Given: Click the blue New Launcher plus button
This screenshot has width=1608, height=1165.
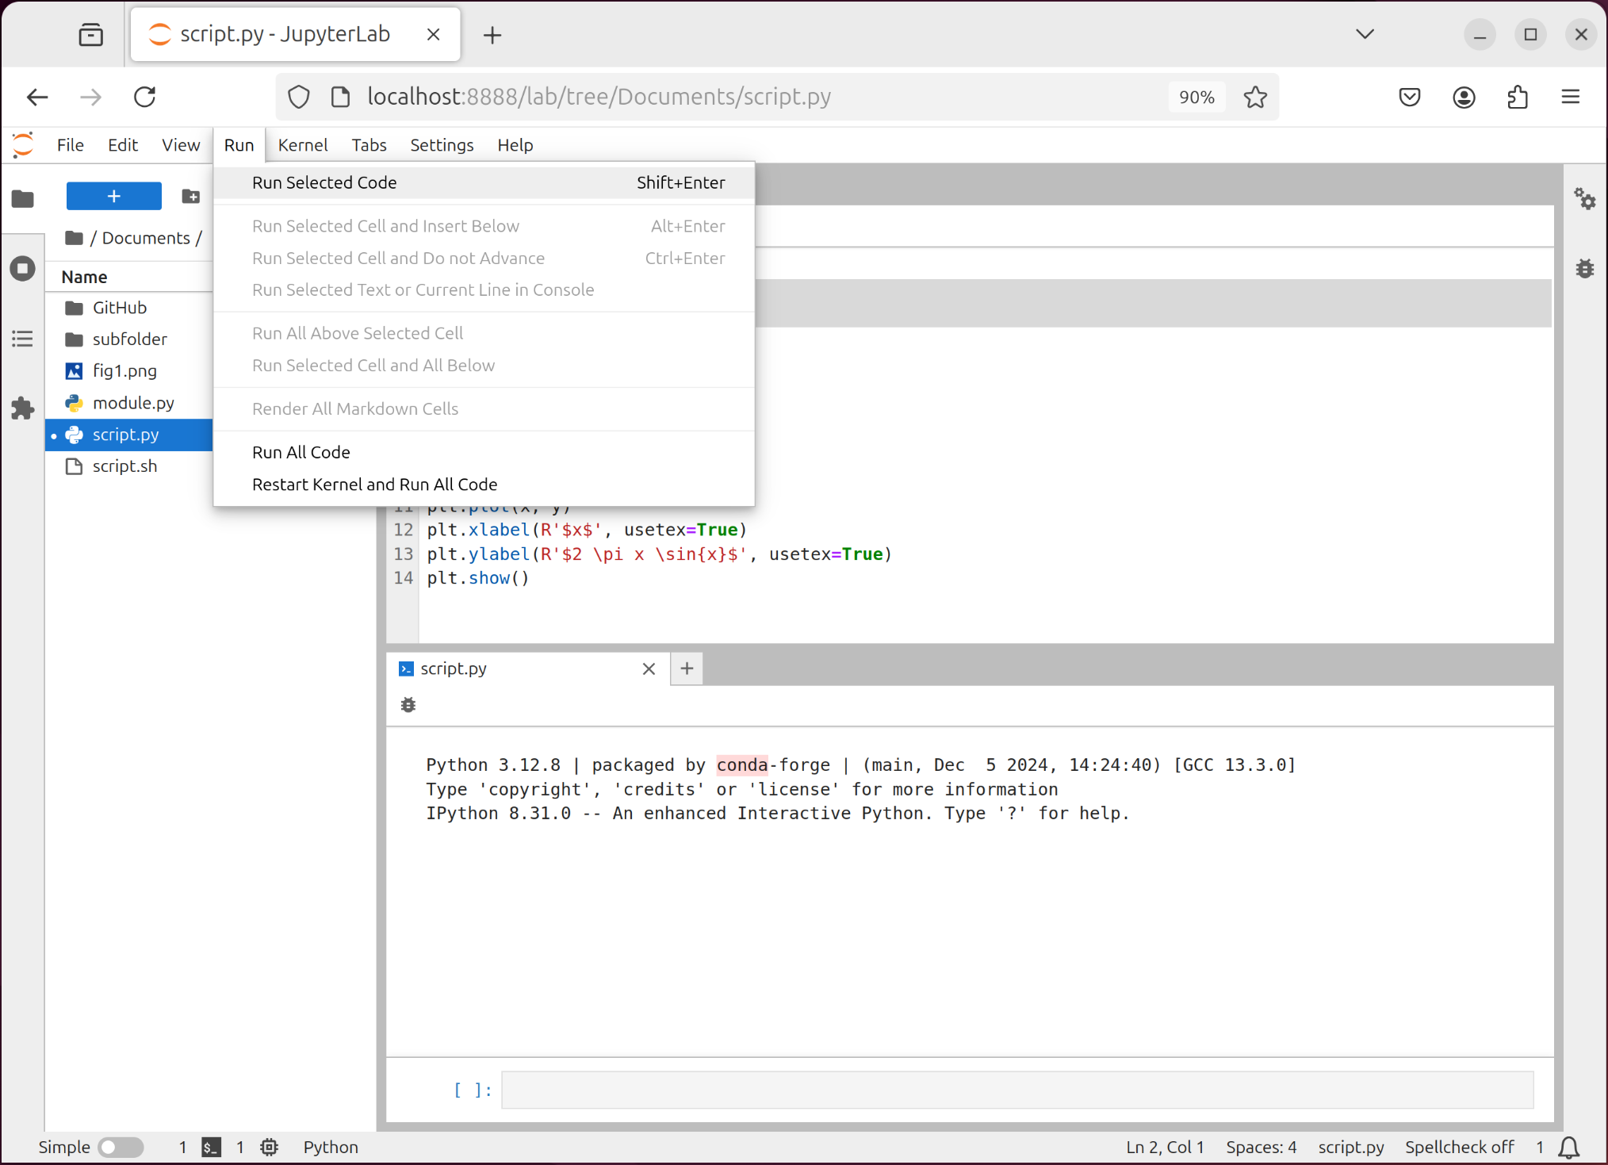Looking at the screenshot, I should coord(113,196).
